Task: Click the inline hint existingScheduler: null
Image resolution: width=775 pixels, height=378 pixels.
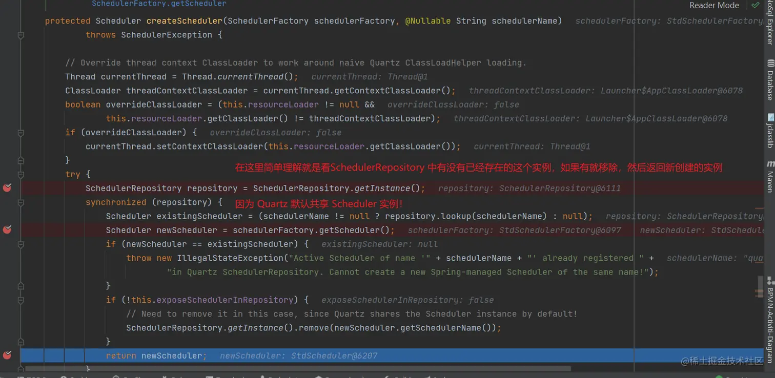Action: point(380,244)
